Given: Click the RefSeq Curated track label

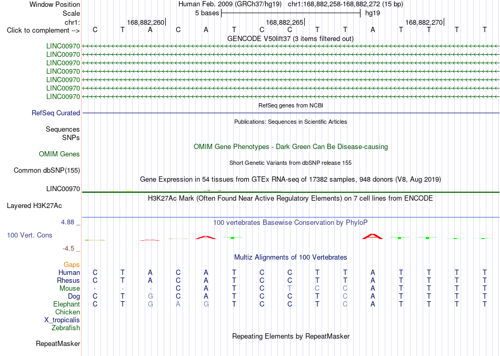Looking at the screenshot, I should [x=56, y=113].
